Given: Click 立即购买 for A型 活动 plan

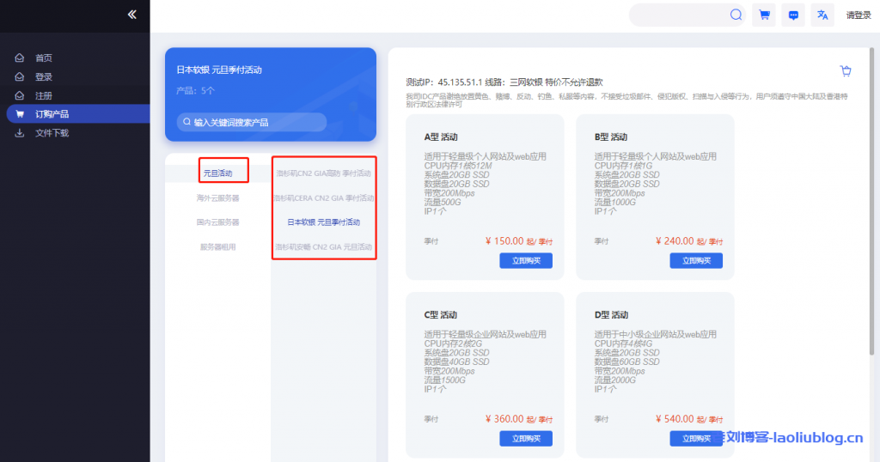Looking at the screenshot, I should click(525, 261).
